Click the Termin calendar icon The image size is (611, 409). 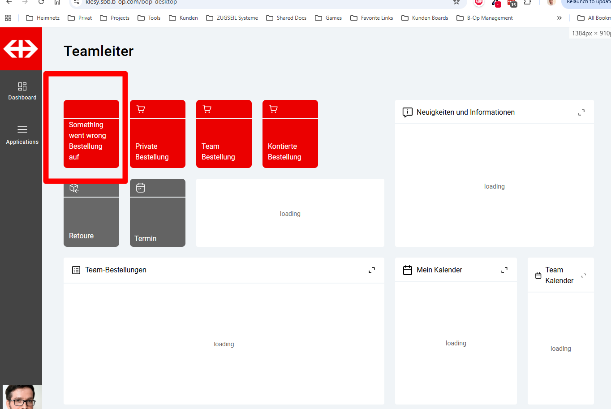click(141, 188)
